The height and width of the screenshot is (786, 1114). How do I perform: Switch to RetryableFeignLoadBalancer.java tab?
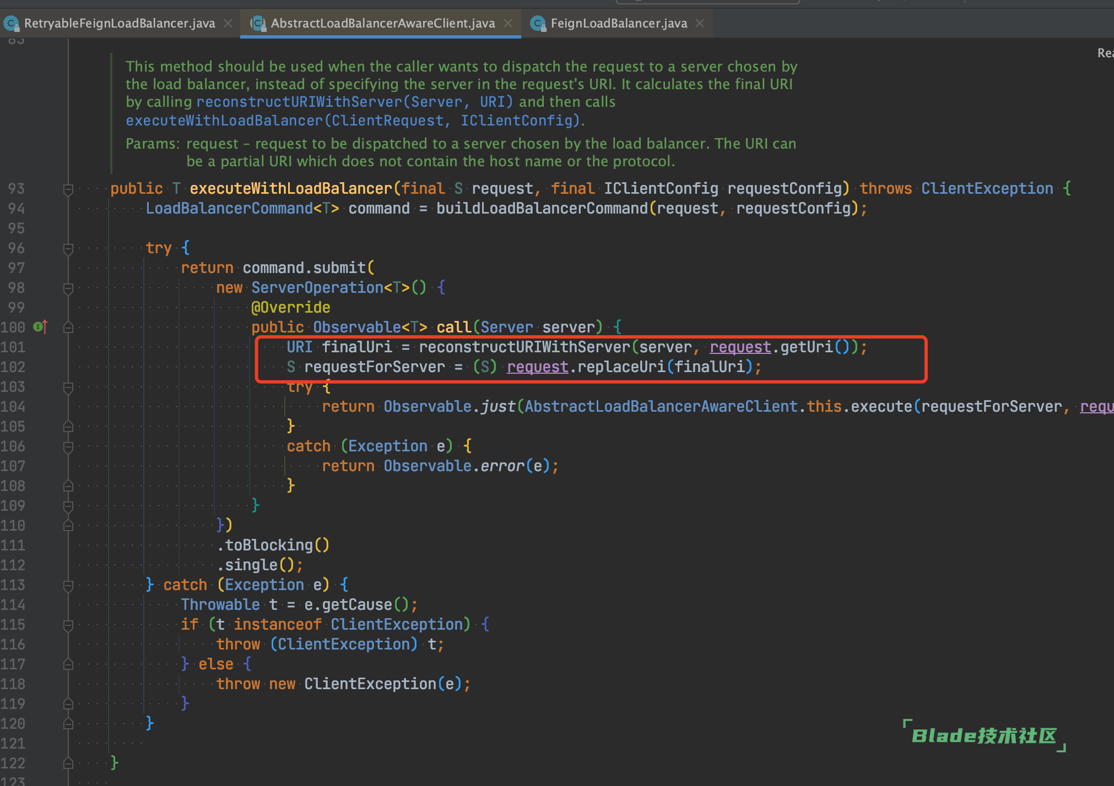(x=120, y=23)
